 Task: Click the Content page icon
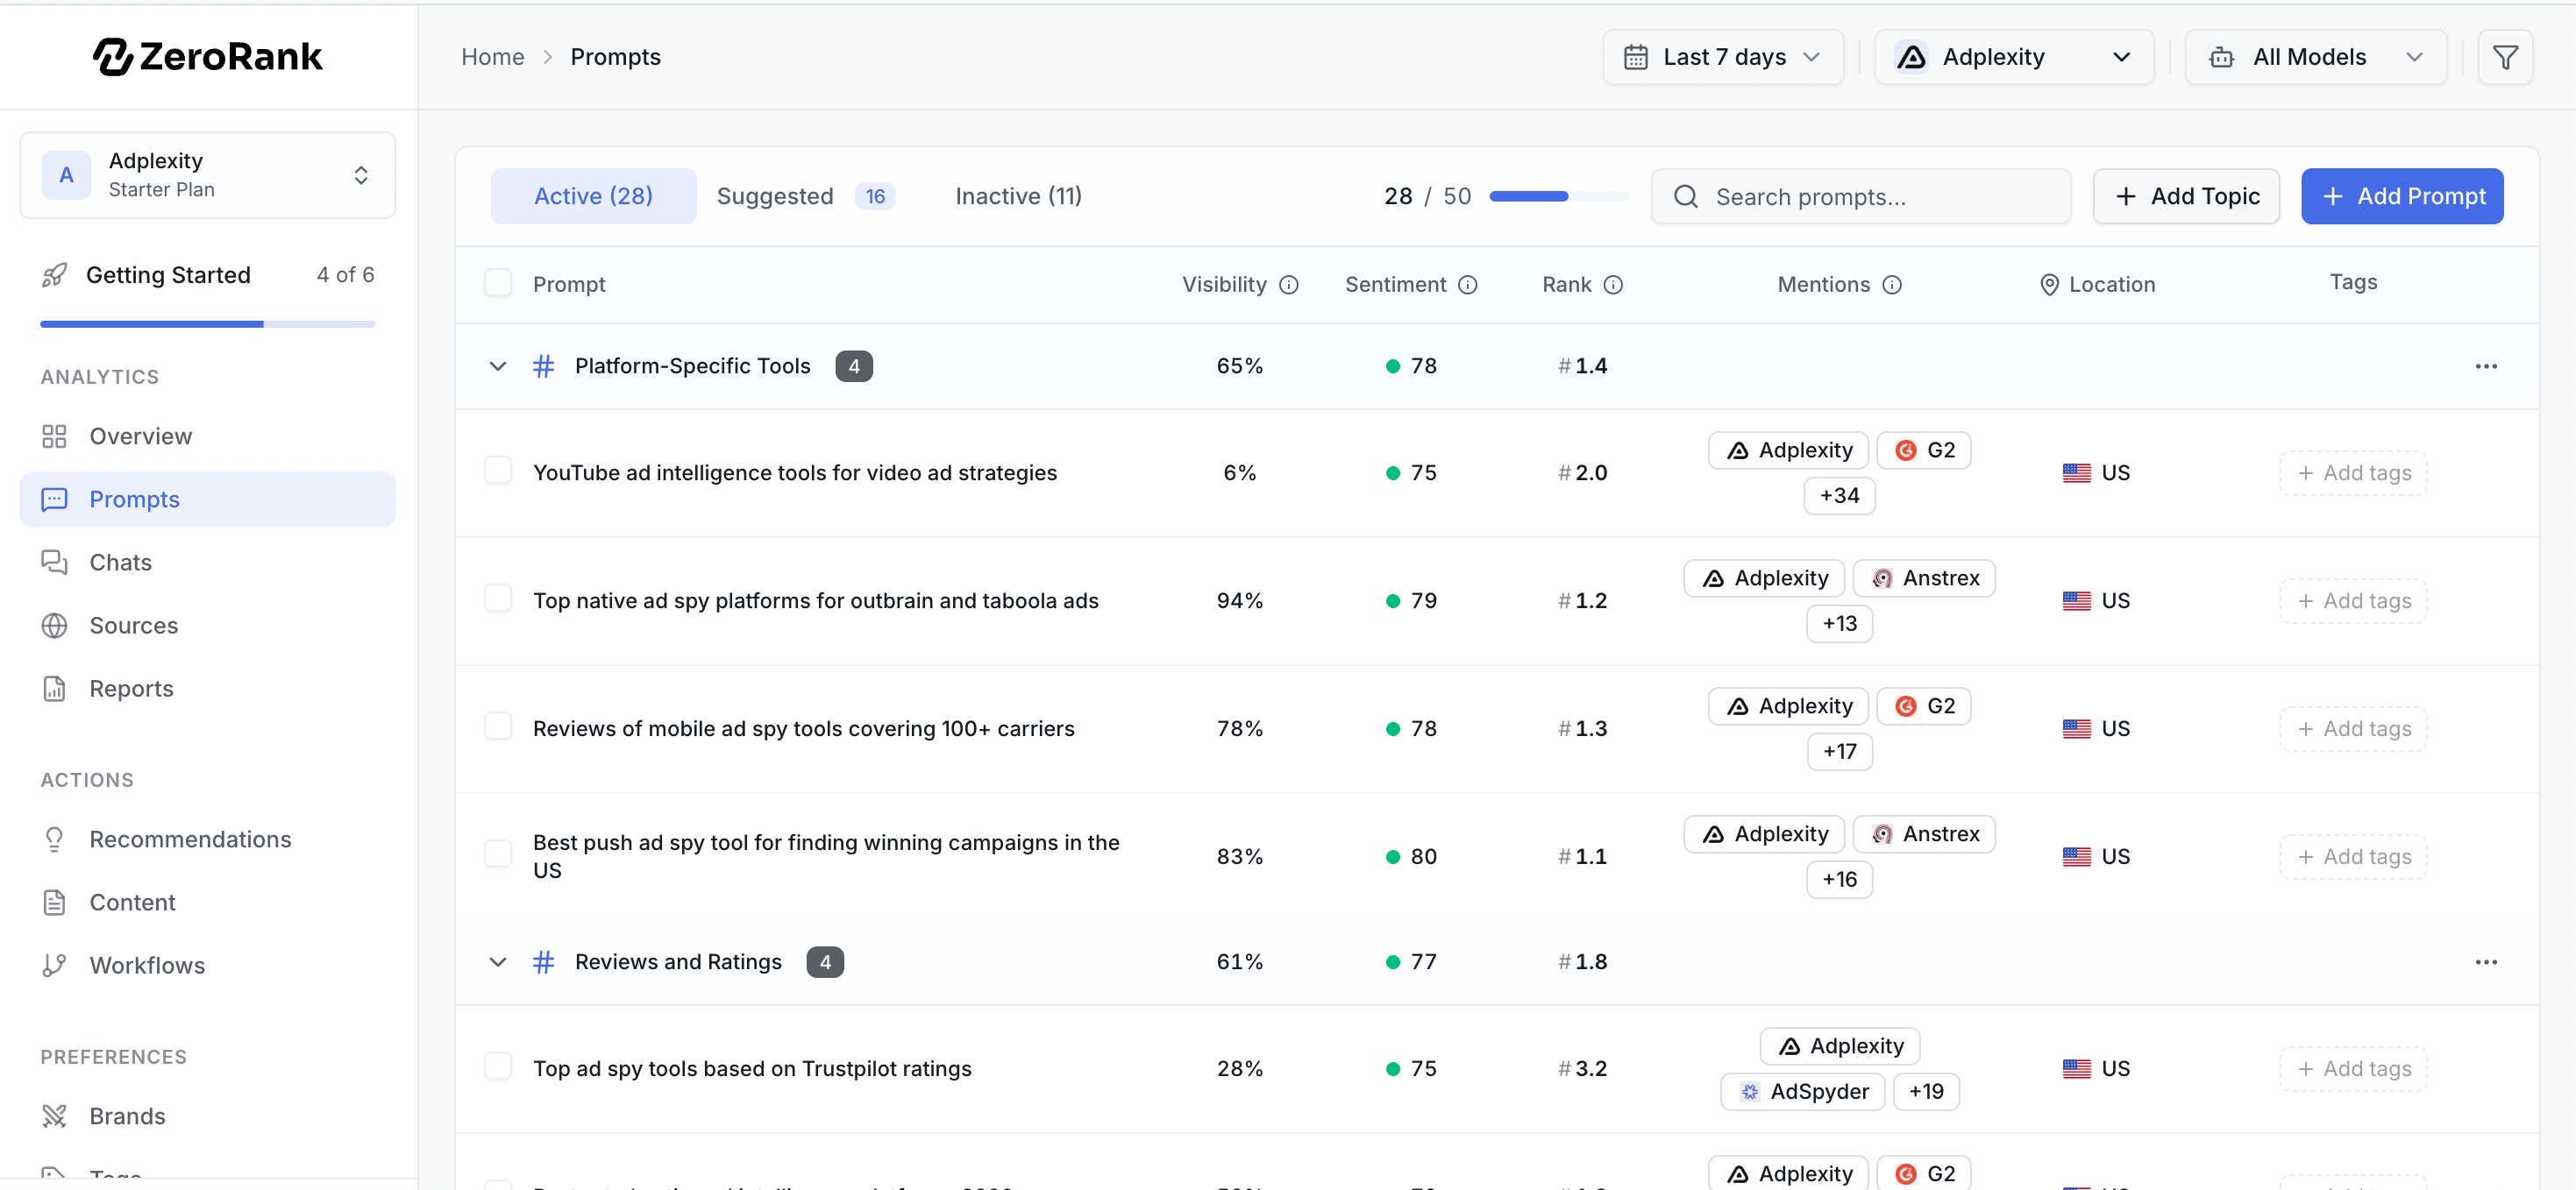54,903
